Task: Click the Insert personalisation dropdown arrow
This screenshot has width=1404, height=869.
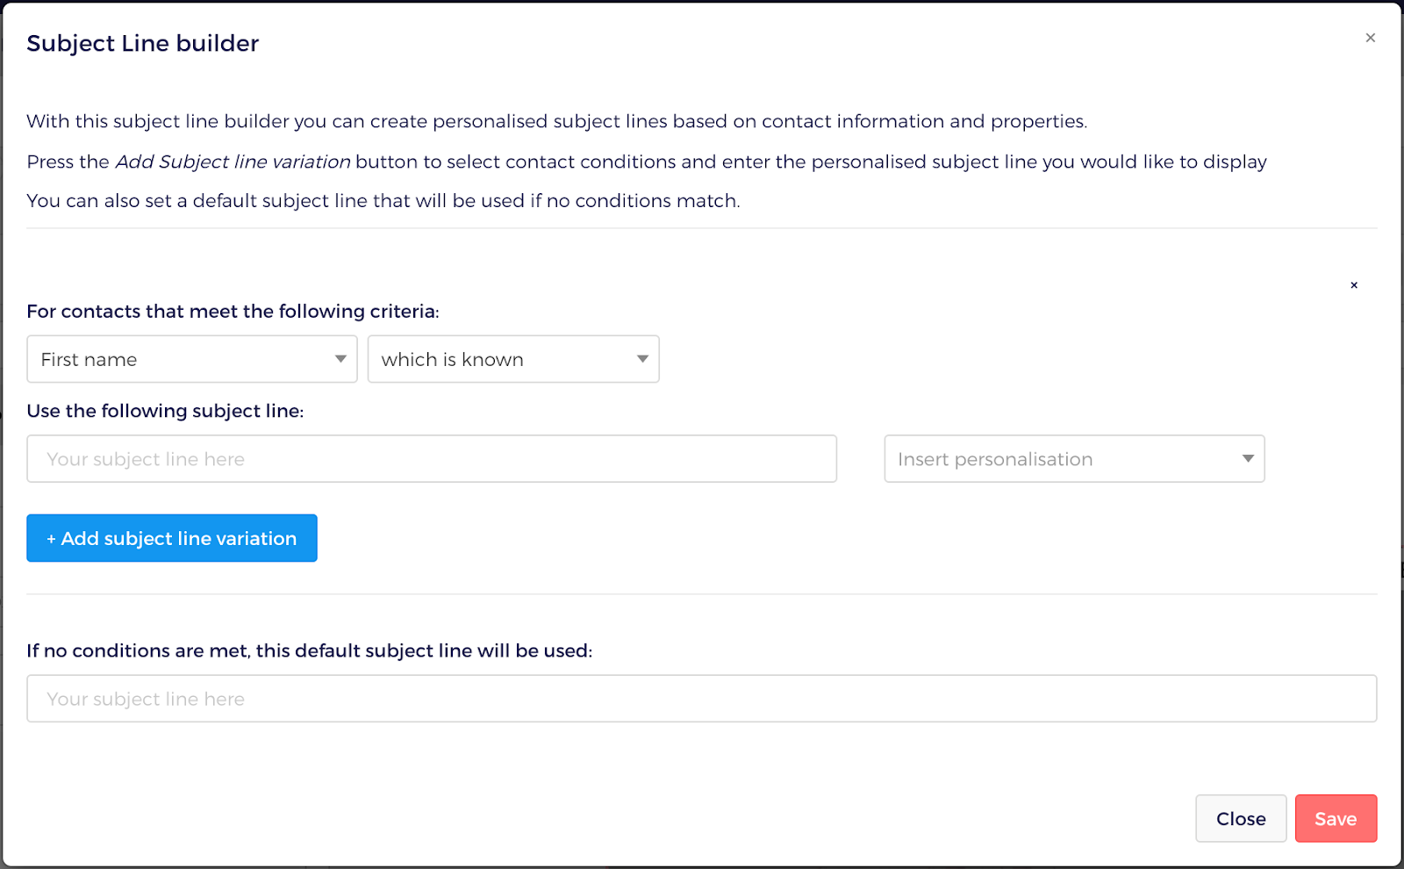Action: [1248, 458]
